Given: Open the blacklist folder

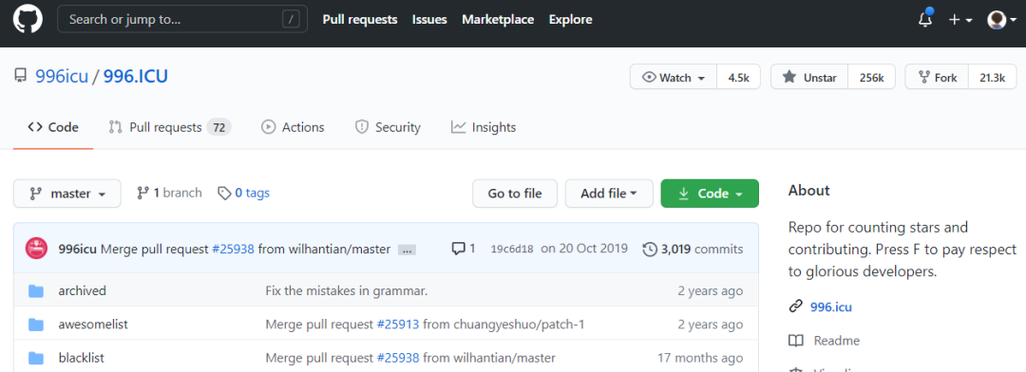Looking at the screenshot, I should tap(81, 359).
